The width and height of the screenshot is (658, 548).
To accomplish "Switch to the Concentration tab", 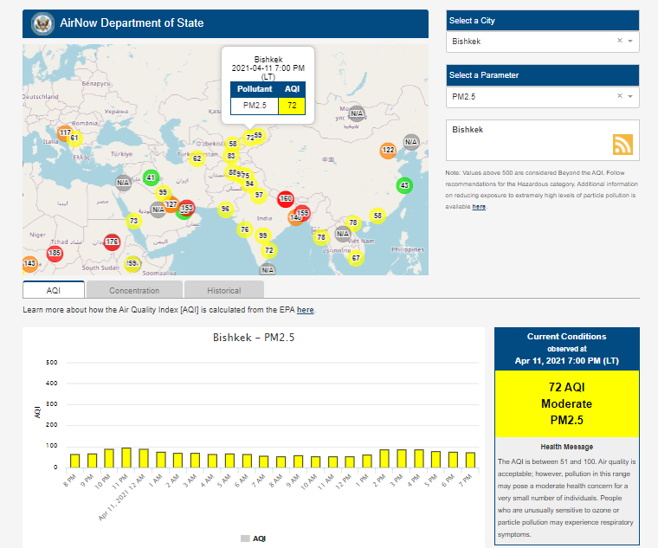I will (x=134, y=290).
